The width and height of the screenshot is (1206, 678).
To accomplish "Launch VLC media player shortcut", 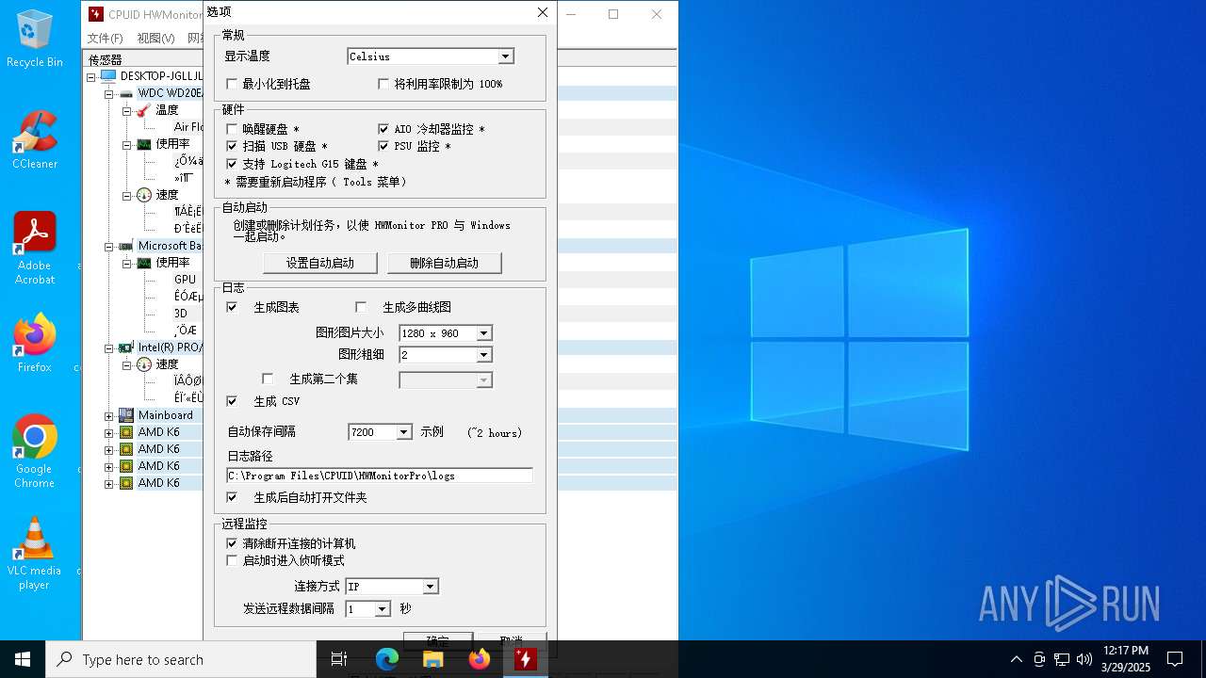I will (35, 554).
